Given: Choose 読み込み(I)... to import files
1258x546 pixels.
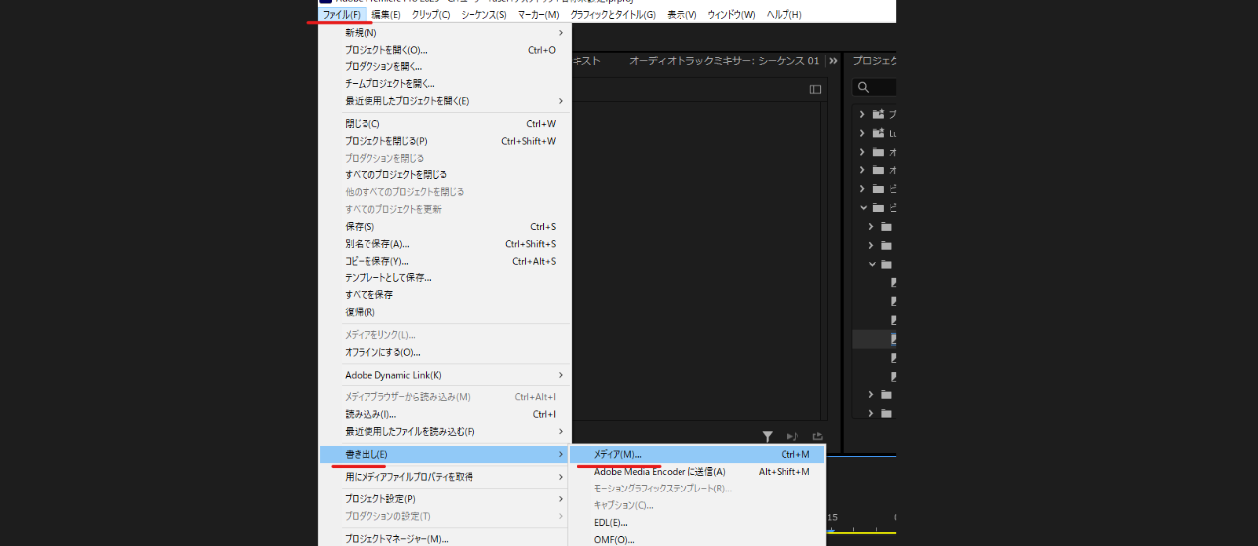Looking at the screenshot, I should 370,414.
